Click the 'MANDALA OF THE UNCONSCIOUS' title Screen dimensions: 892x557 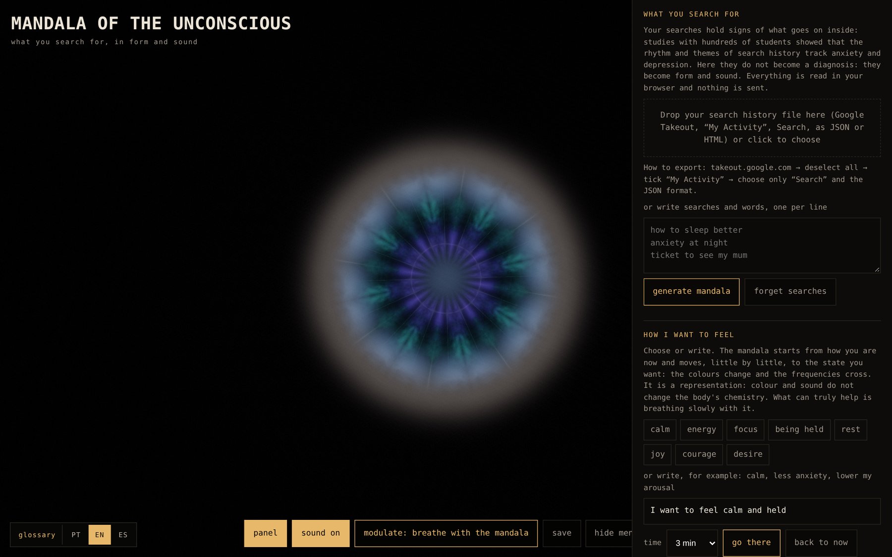tap(151, 23)
